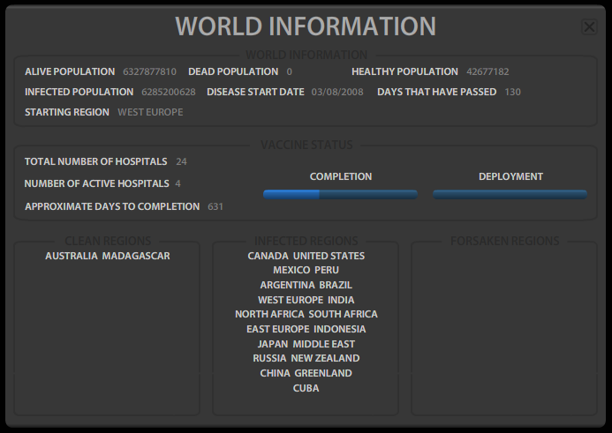Viewport: 612px width, 433px height.
Task: Select West Europe in Infected Regions list
Action: pyautogui.click(x=291, y=300)
